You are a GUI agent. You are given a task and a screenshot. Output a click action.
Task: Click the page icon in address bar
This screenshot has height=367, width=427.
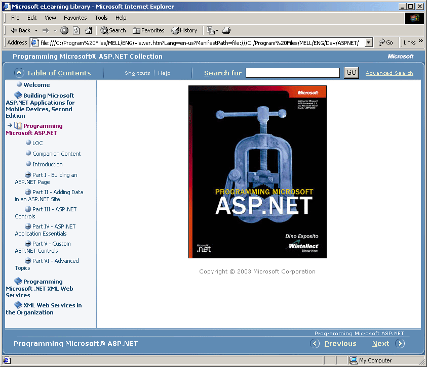pos(34,42)
